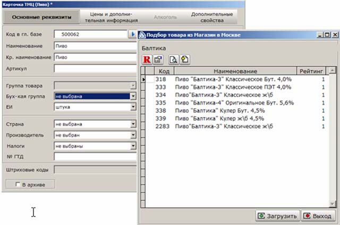Select row with code 334
Image resolution: width=340 pixels, height=225 pixels.
pos(237,95)
